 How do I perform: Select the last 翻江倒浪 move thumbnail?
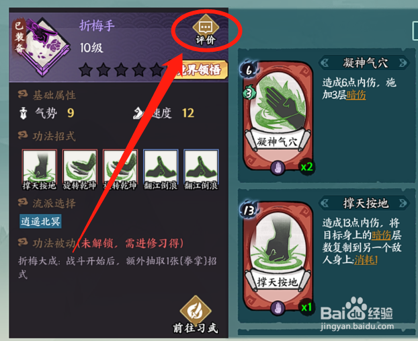(x=201, y=169)
